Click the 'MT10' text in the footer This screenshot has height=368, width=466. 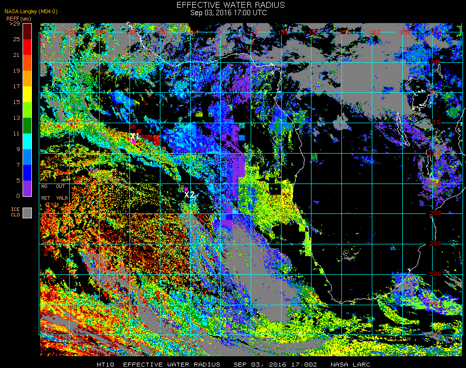click(105, 365)
